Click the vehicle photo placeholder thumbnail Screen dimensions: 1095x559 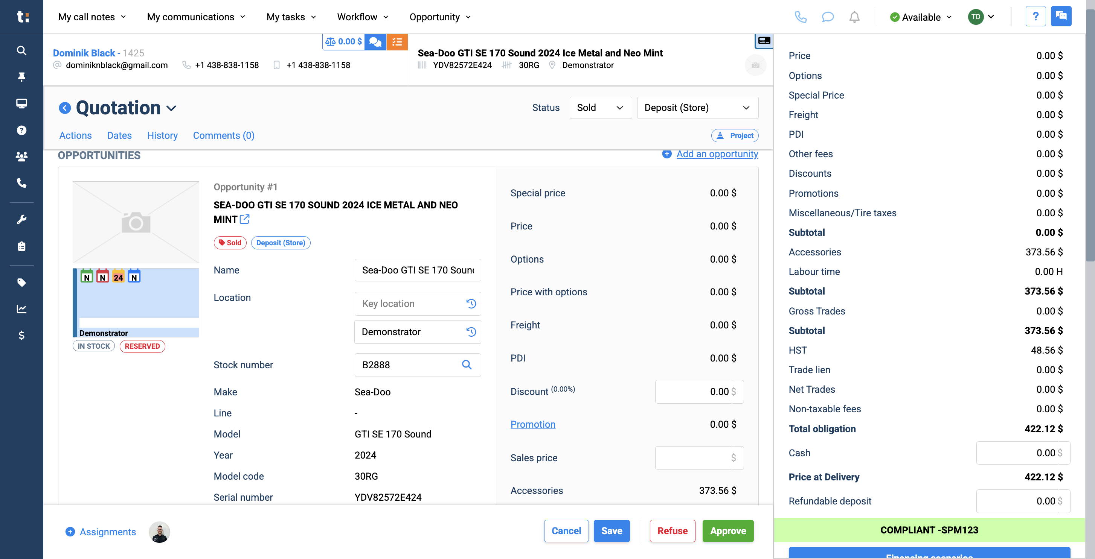click(x=136, y=222)
